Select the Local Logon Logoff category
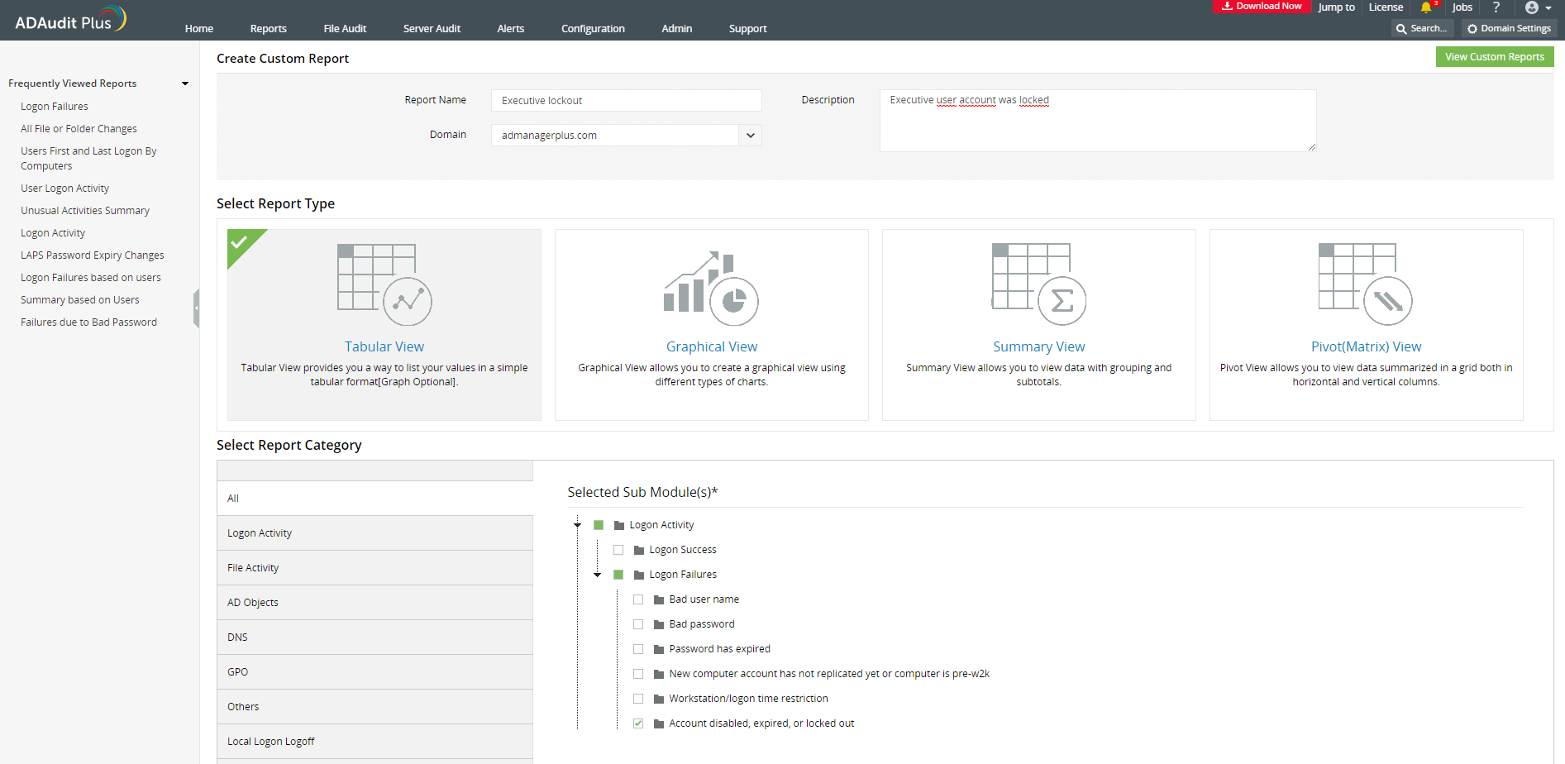1565x764 pixels. (x=375, y=742)
